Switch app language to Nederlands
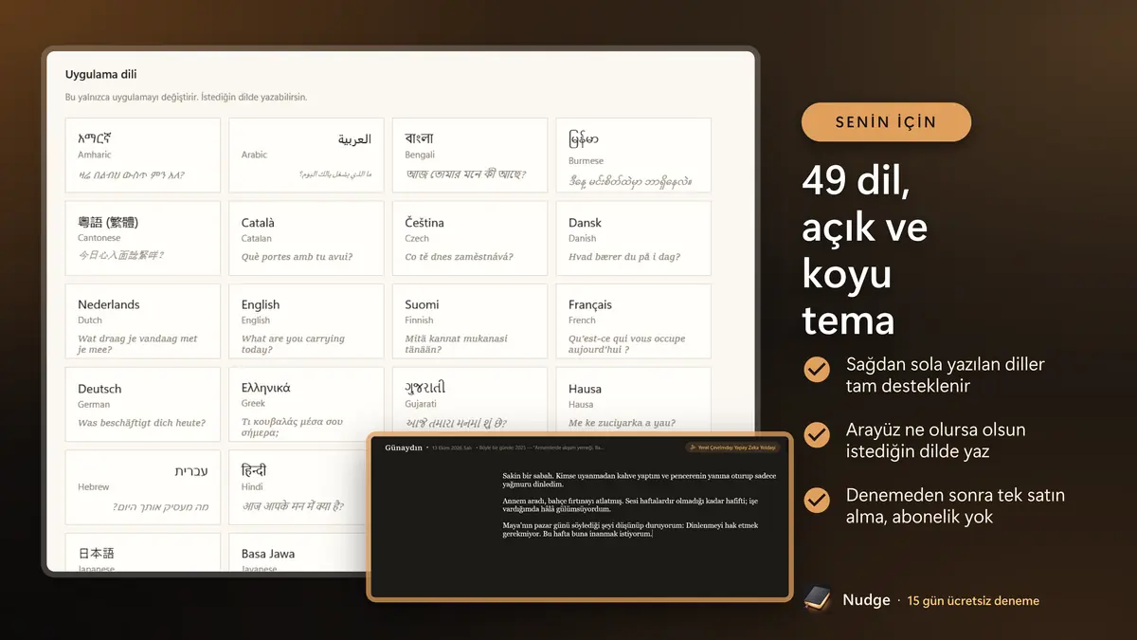Viewport: 1137px width, 640px height. (x=143, y=321)
